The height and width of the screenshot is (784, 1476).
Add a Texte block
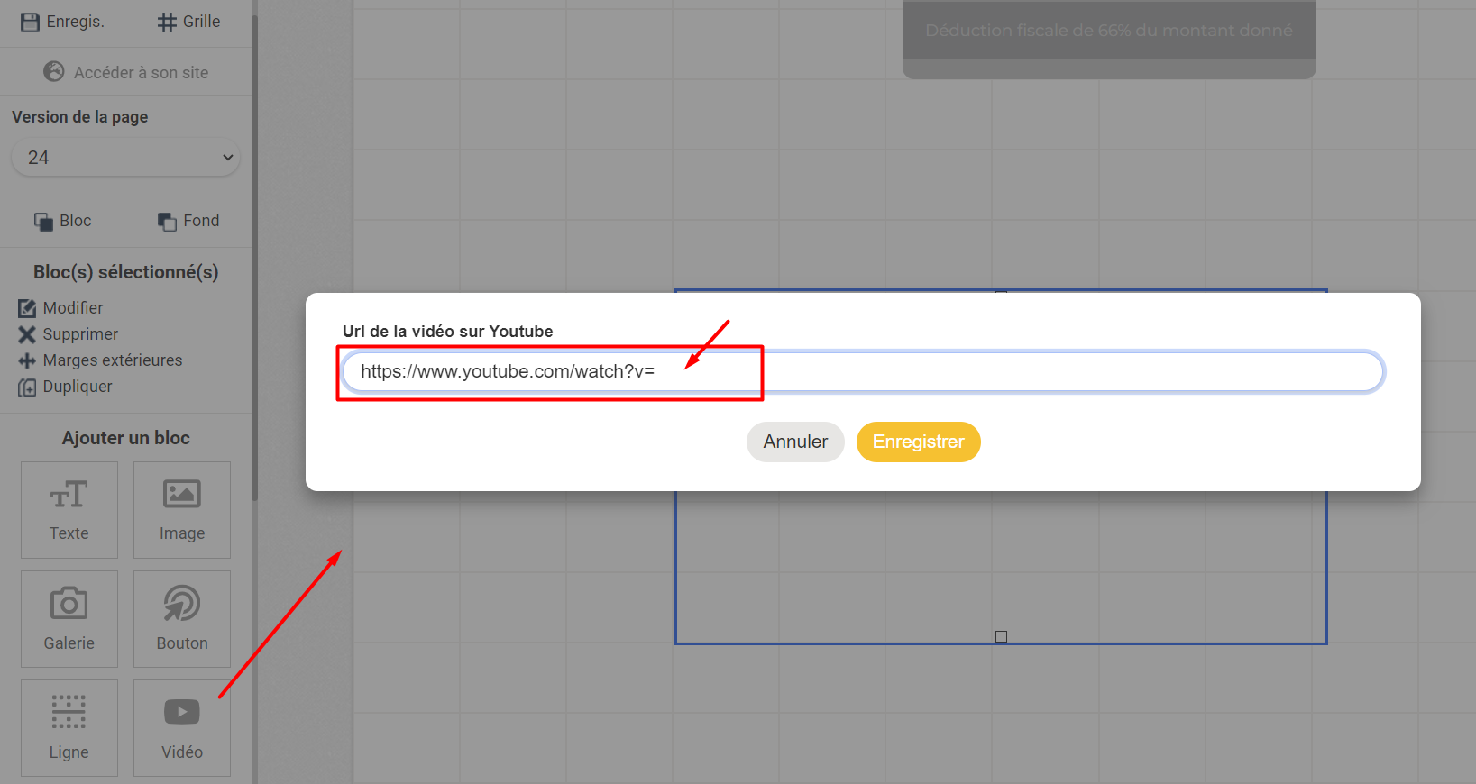69,510
